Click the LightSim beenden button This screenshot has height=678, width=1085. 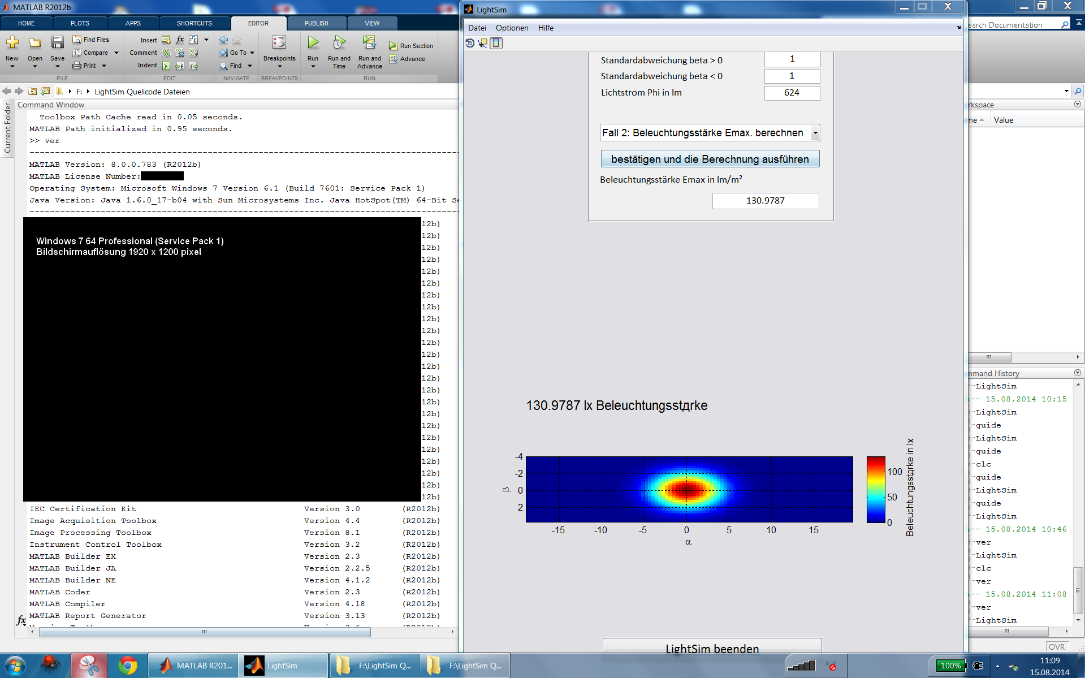click(x=712, y=647)
